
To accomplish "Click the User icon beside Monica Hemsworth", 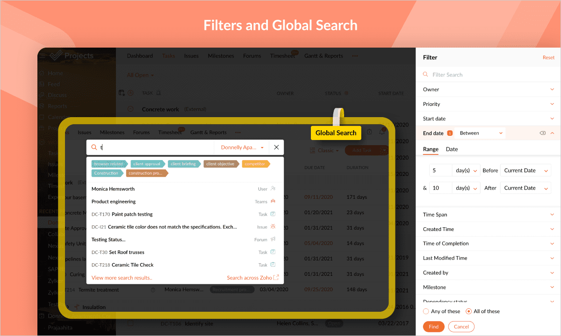I will coord(273,189).
